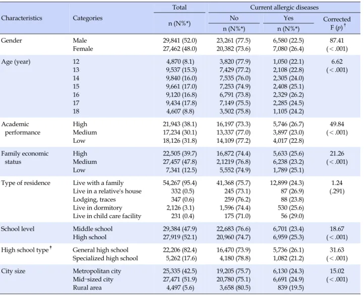
Task: Click the value '22,206 (82.4)'
Action: pyautogui.click(x=179, y=250)
